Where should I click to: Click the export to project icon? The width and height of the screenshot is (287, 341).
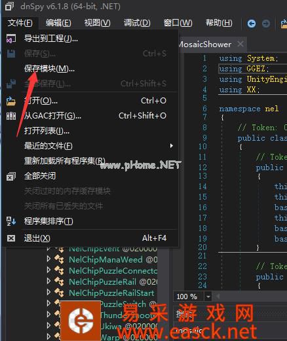(x=11, y=39)
